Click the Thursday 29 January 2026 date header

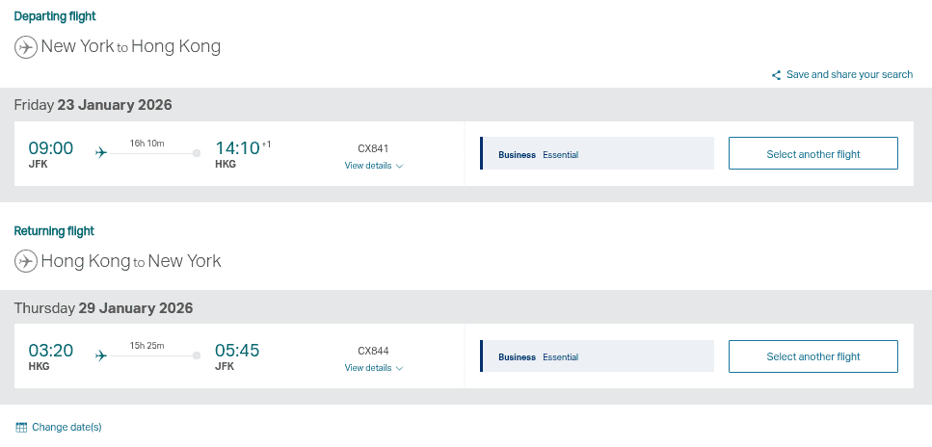(x=103, y=308)
